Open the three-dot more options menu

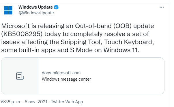(162, 7)
